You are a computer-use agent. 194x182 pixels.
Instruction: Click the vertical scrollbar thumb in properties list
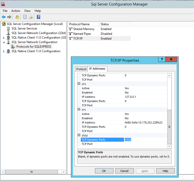click(x=169, y=127)
